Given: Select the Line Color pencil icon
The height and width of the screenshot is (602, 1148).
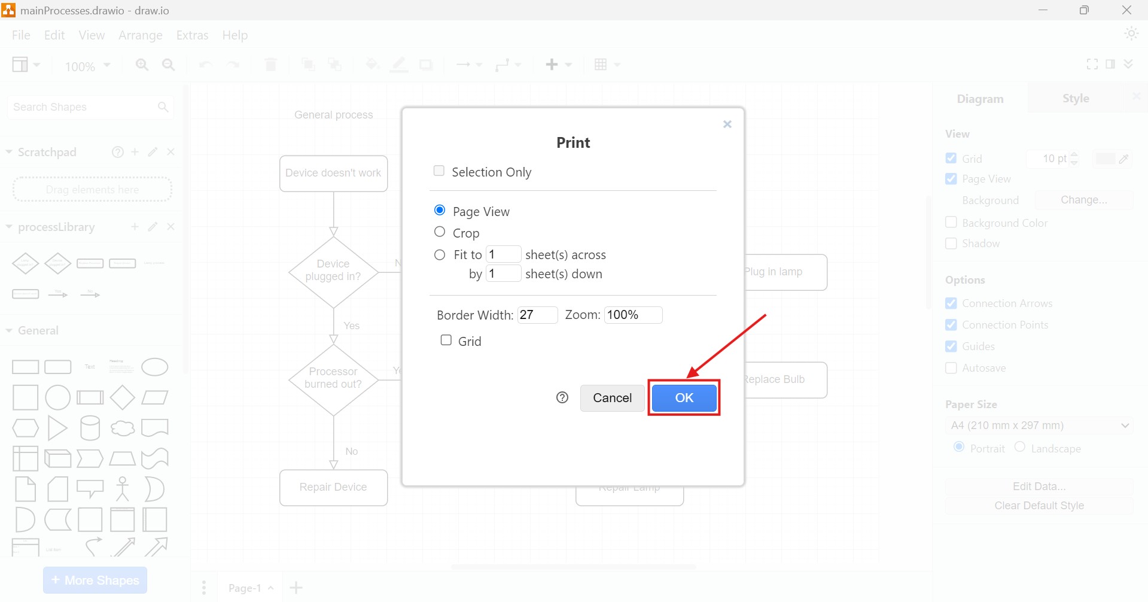Looking at the screenshot, I should [x=398, y=65].
